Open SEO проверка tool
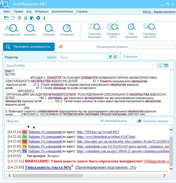This screenshot has height=183, width=176. click(x=131, y=31)
